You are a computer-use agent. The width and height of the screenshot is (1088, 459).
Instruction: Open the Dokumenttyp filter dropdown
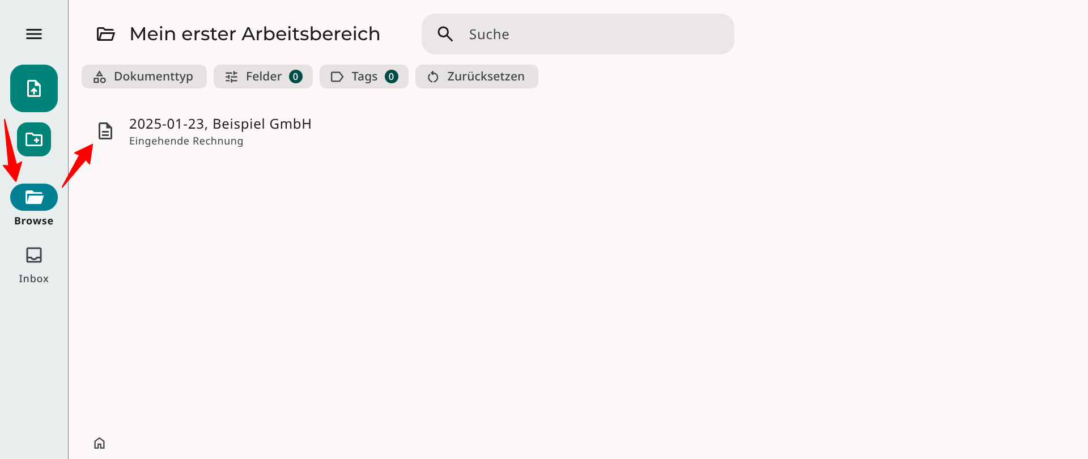pos(144,76)
